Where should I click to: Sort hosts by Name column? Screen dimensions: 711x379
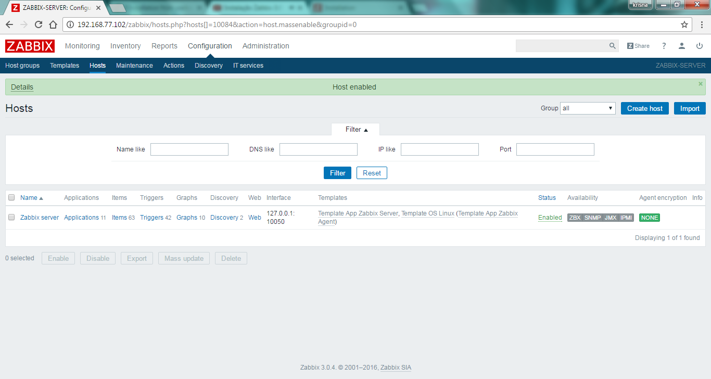(32, 198)
